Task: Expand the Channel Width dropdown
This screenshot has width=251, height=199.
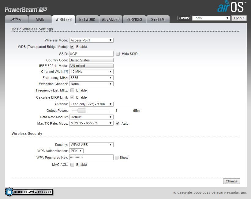Action: tap(91, 72)
